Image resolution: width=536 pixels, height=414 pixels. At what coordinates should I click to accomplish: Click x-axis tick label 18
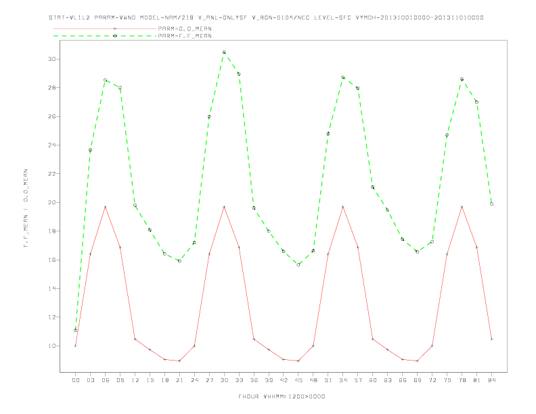164,380
